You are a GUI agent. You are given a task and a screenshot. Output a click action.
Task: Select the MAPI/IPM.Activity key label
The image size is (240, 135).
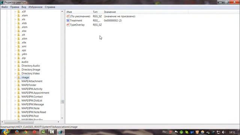click(x=32, y=89)
